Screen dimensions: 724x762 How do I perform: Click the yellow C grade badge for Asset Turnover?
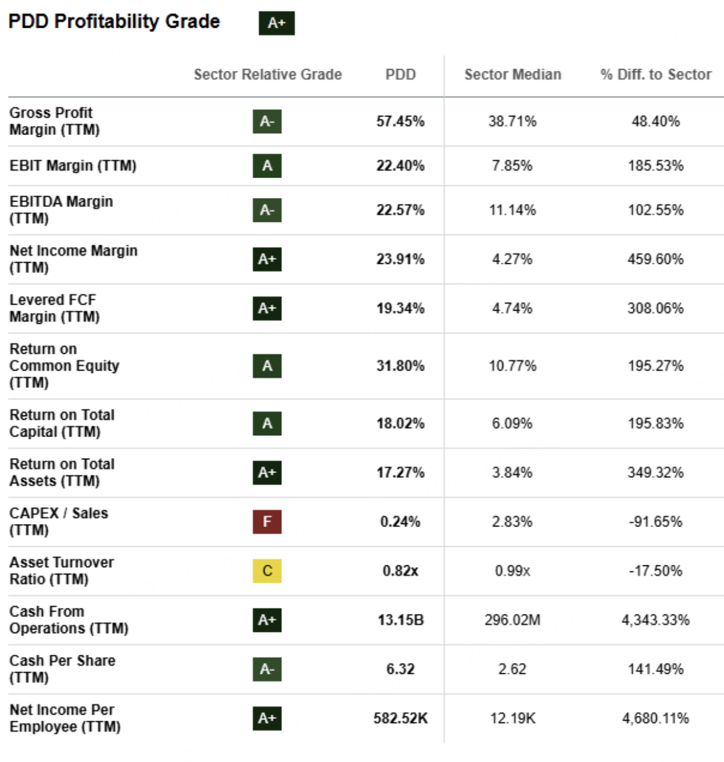tap(267, 571)
